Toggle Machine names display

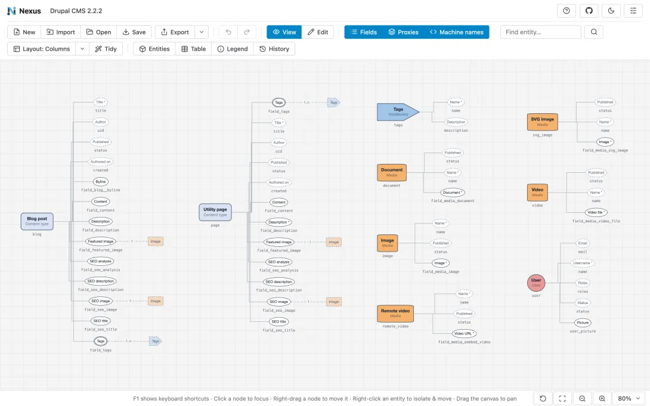tap(456, 32)
